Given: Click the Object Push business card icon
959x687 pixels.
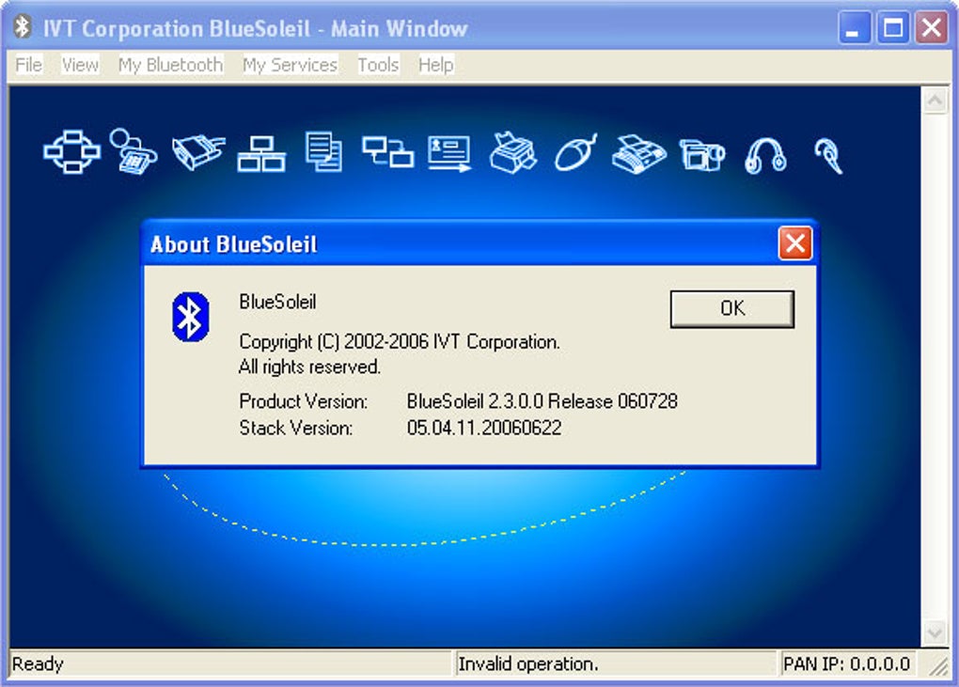Looking at the screenshot, I should coord(451,152).
